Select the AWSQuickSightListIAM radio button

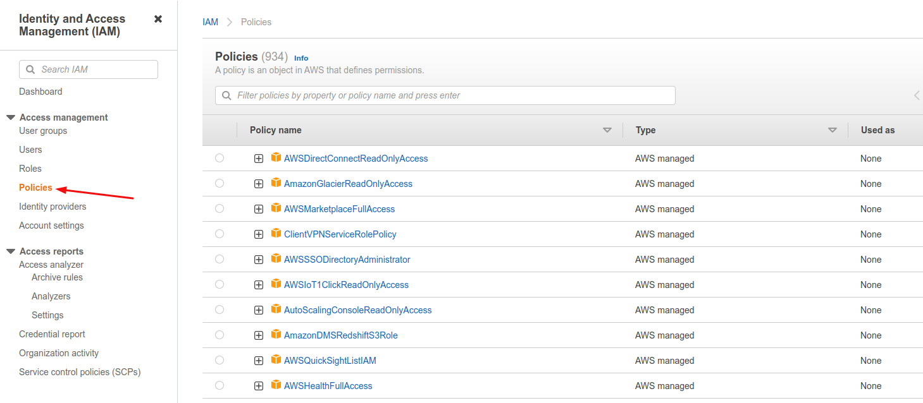(220, 360)
